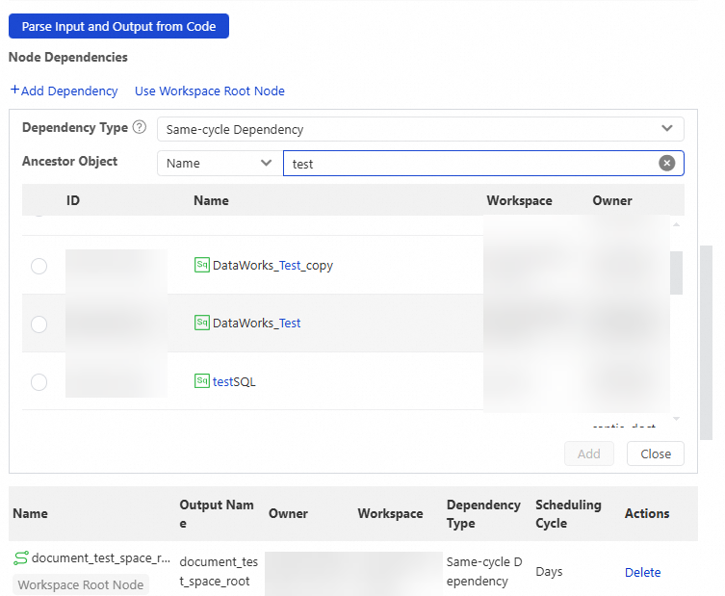725x596 pixels.
Task: Click the Workspace column header in results
Action: (519, 200)
